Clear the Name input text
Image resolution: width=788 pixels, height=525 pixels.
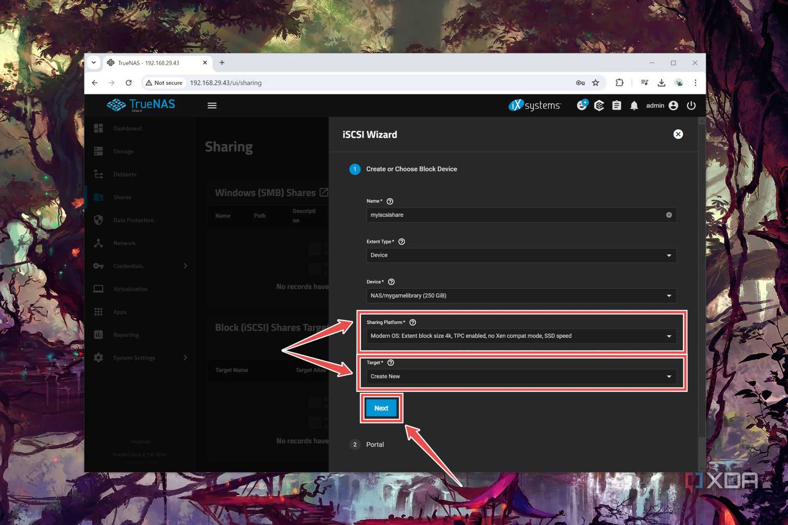tap(669, 215)
